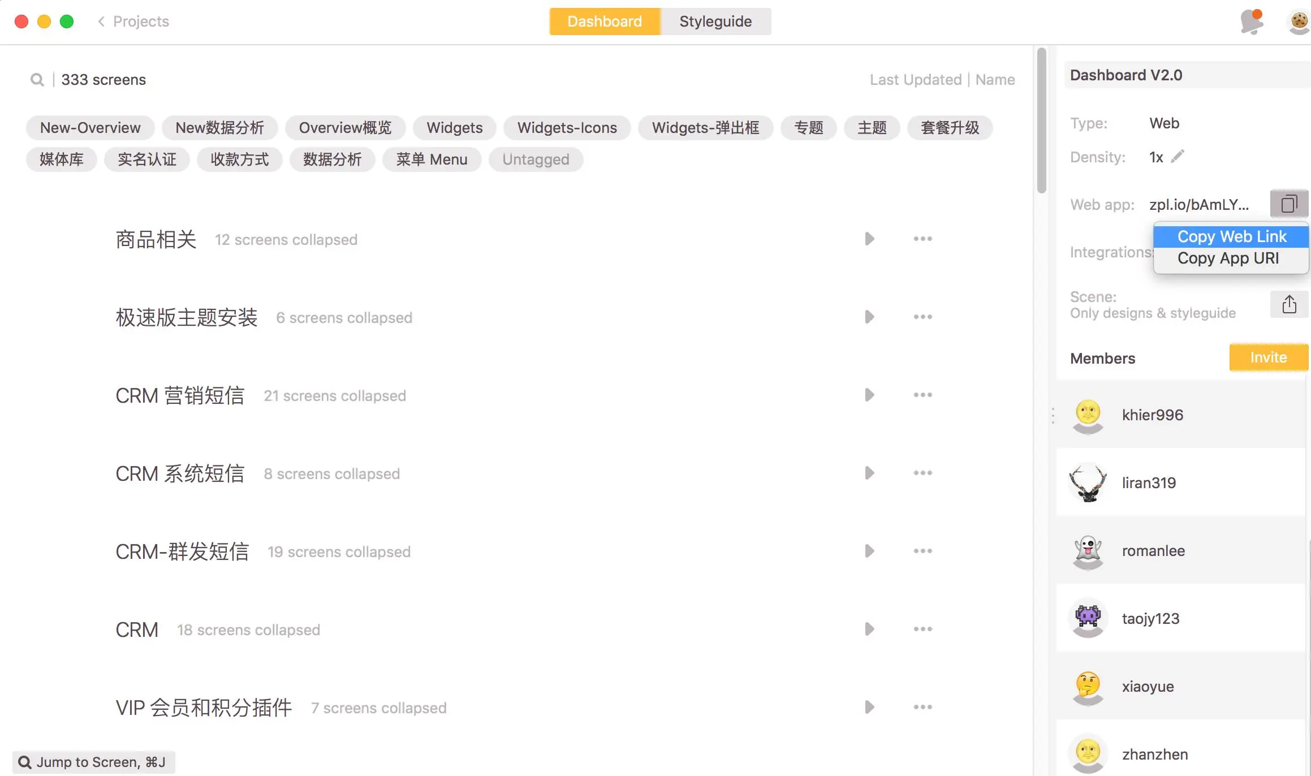Toggle the Untagged filter chip
The image size is (1311, 776).
pos(536,159)
